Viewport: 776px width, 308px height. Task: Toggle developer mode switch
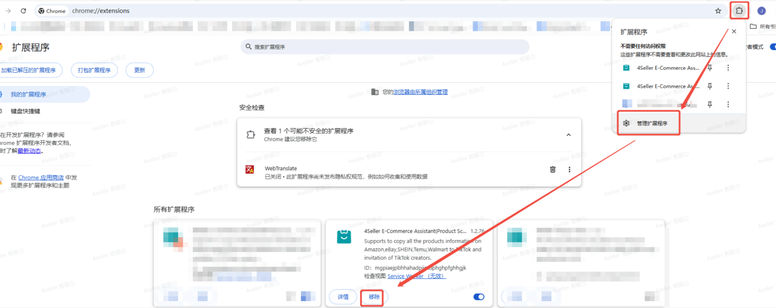coord(773,47)
